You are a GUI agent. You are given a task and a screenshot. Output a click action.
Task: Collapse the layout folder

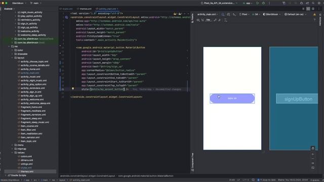pyautogui.click(x=12, y=58)
